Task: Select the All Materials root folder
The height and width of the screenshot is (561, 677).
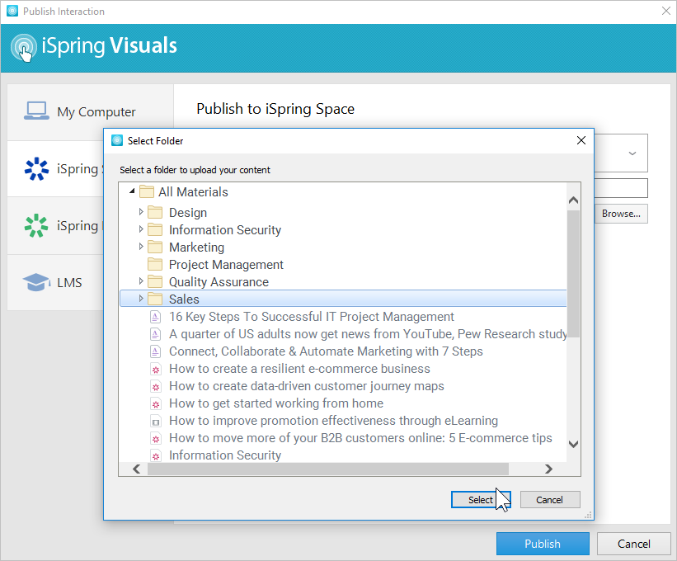Action: (193, 191)
